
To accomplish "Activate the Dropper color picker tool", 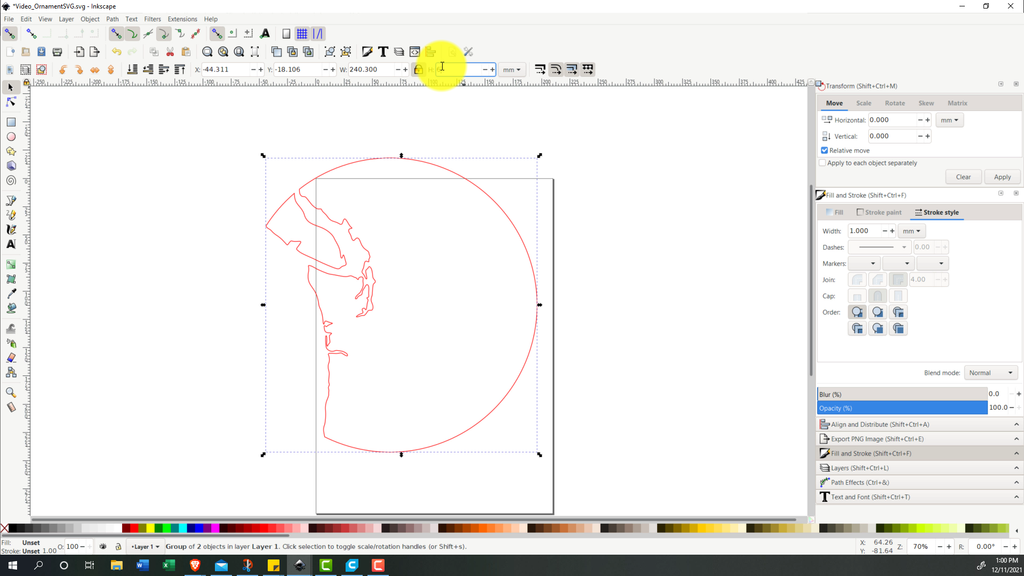I will click(x=11, y=294).
